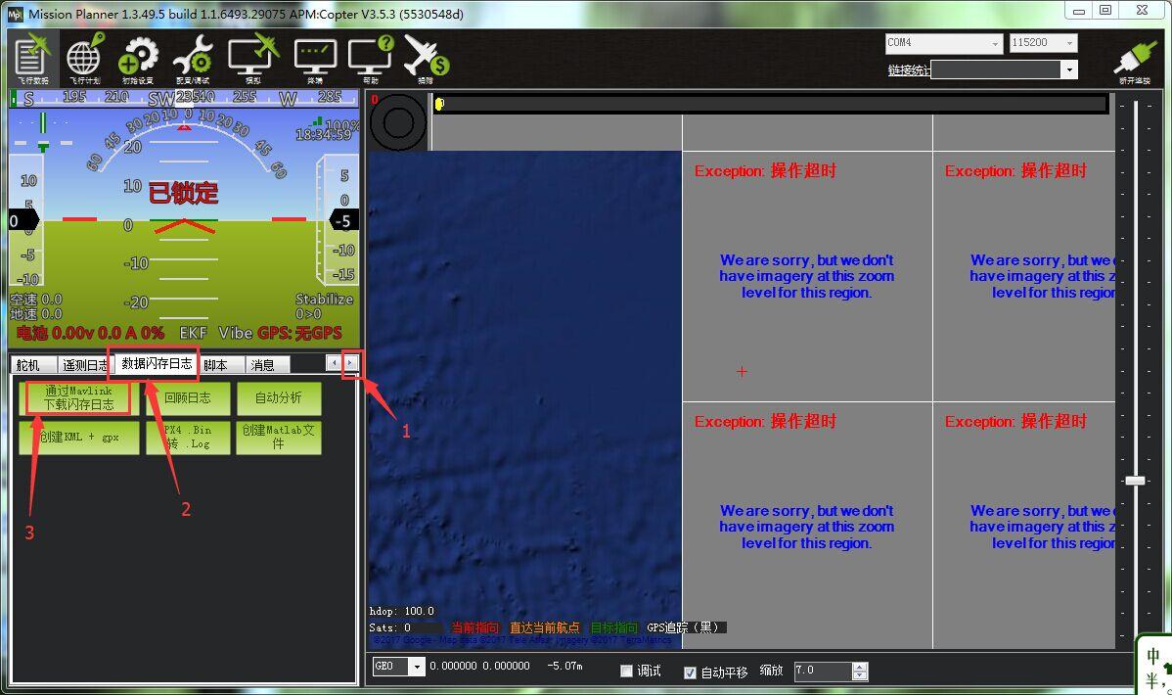1172x695 pixels.
Task: Open the Flight Data (飞行数据) screen
Action: click(32, 59)
